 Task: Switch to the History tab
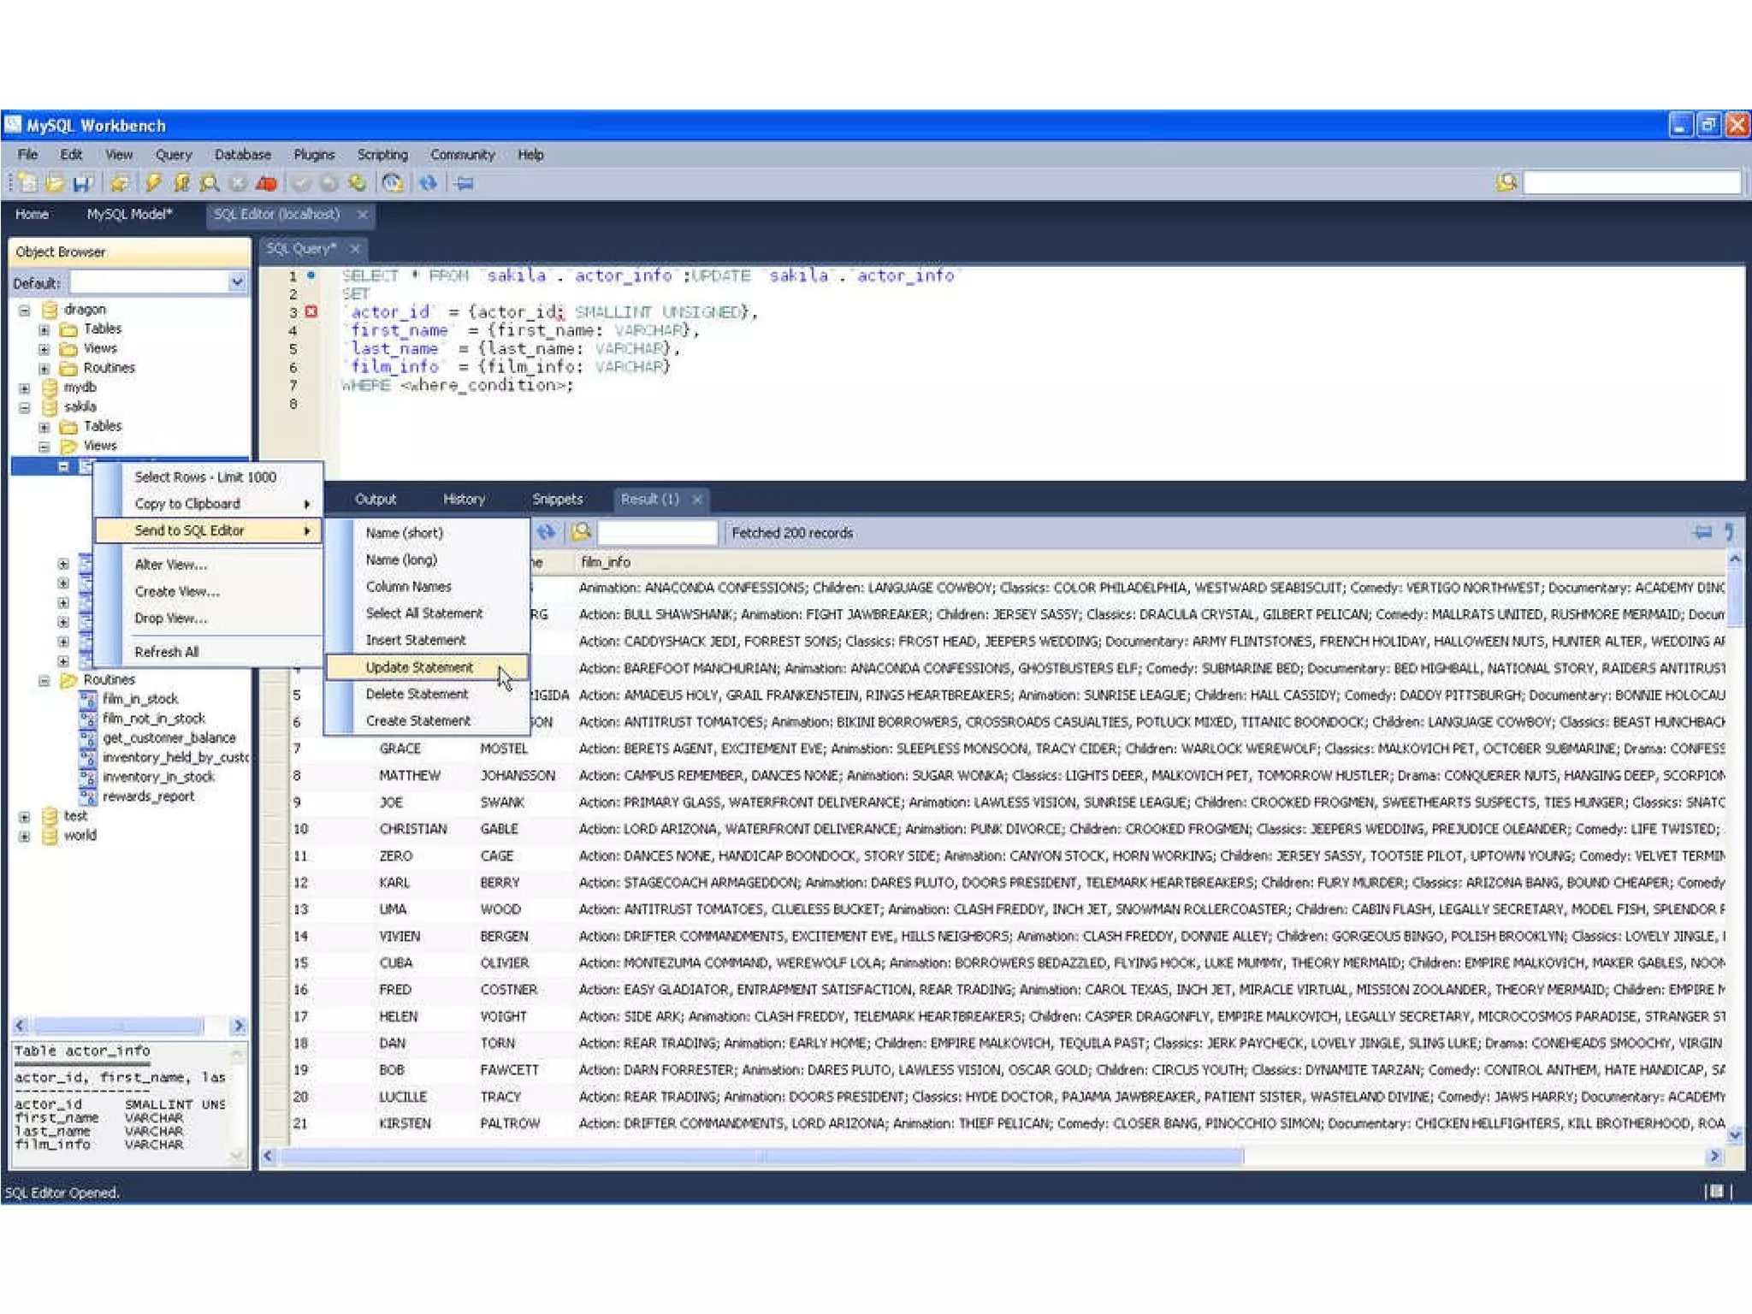(464, 499)
